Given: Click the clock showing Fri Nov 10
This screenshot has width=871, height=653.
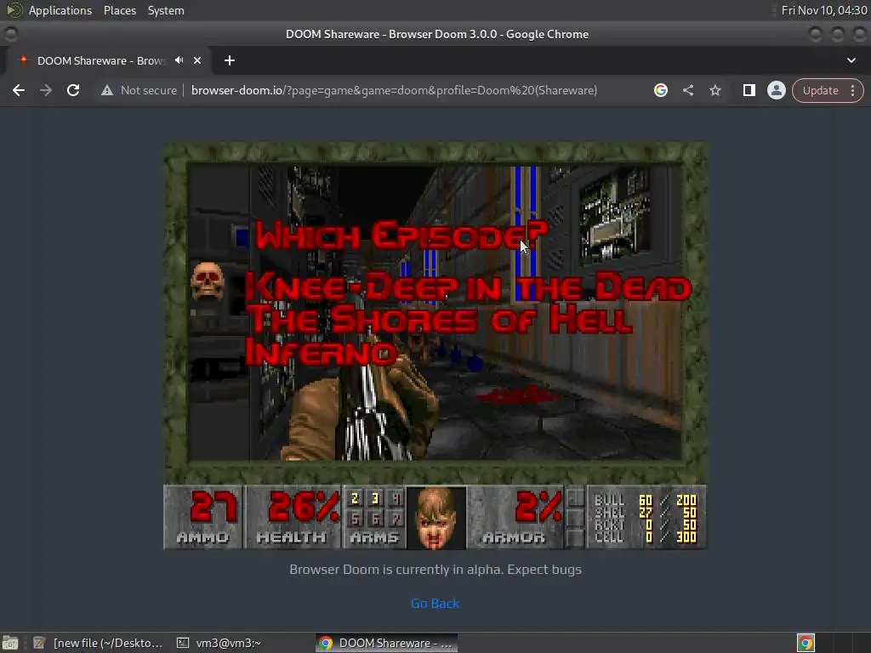Looking at the screenshot, I should click(823, 10).
